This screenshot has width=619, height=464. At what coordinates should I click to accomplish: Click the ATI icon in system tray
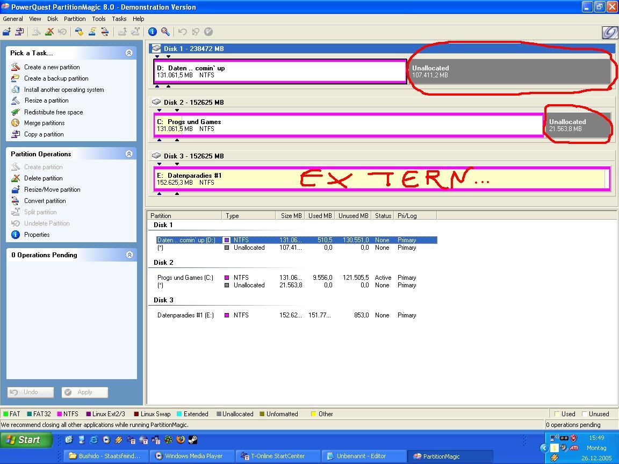tap(574, 447)
